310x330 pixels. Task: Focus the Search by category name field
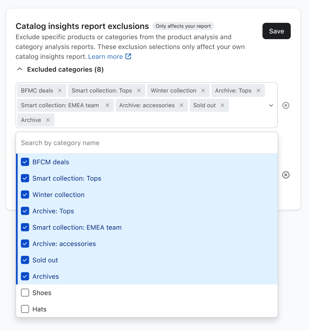click(x=147, y=143)
